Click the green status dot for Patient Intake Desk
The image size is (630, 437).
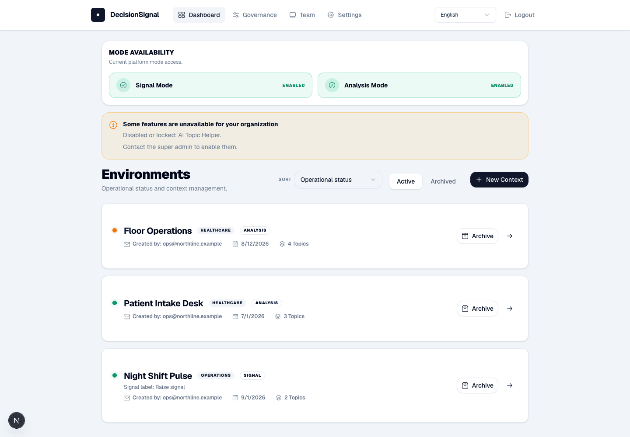(x=115, y=303)
